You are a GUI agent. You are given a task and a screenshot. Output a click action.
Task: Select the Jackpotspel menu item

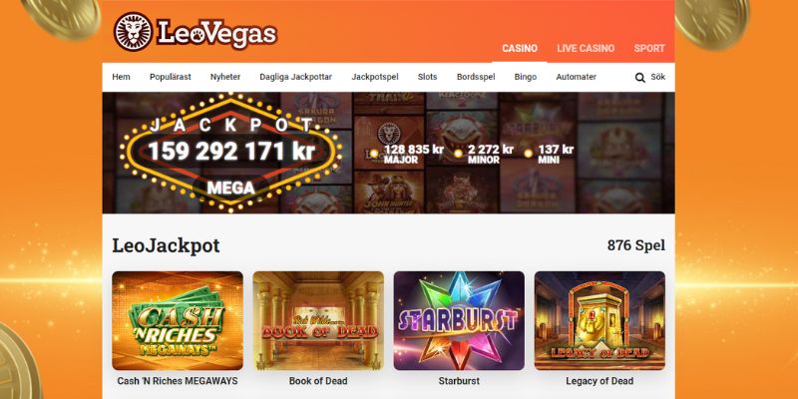[x=375, y=77]
